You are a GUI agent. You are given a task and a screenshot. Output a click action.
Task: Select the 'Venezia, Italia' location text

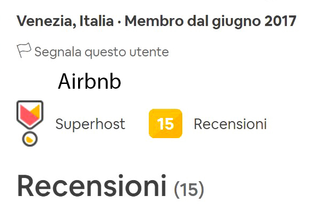65,21
